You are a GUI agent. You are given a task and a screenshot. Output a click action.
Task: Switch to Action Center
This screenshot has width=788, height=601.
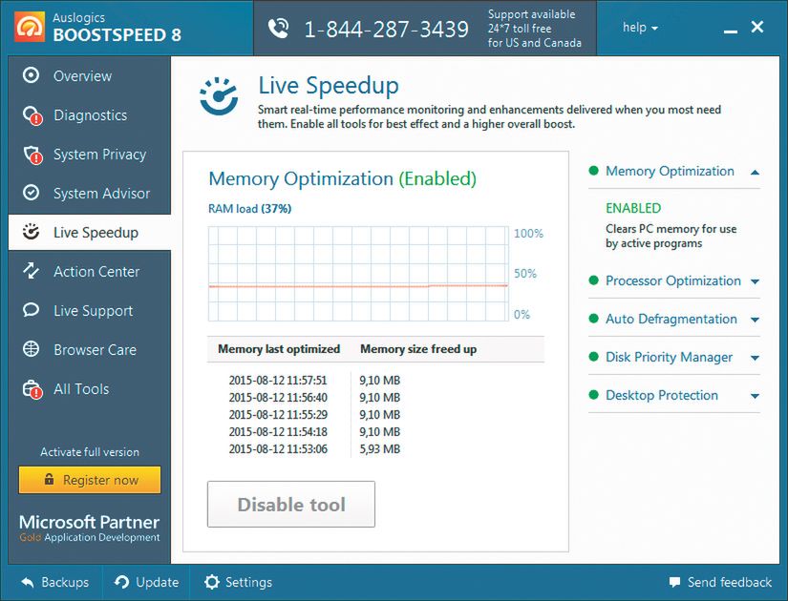90,272
